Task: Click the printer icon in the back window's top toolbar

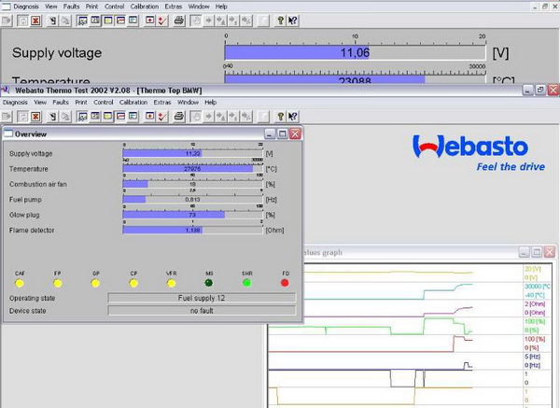Action: [179, 21]
